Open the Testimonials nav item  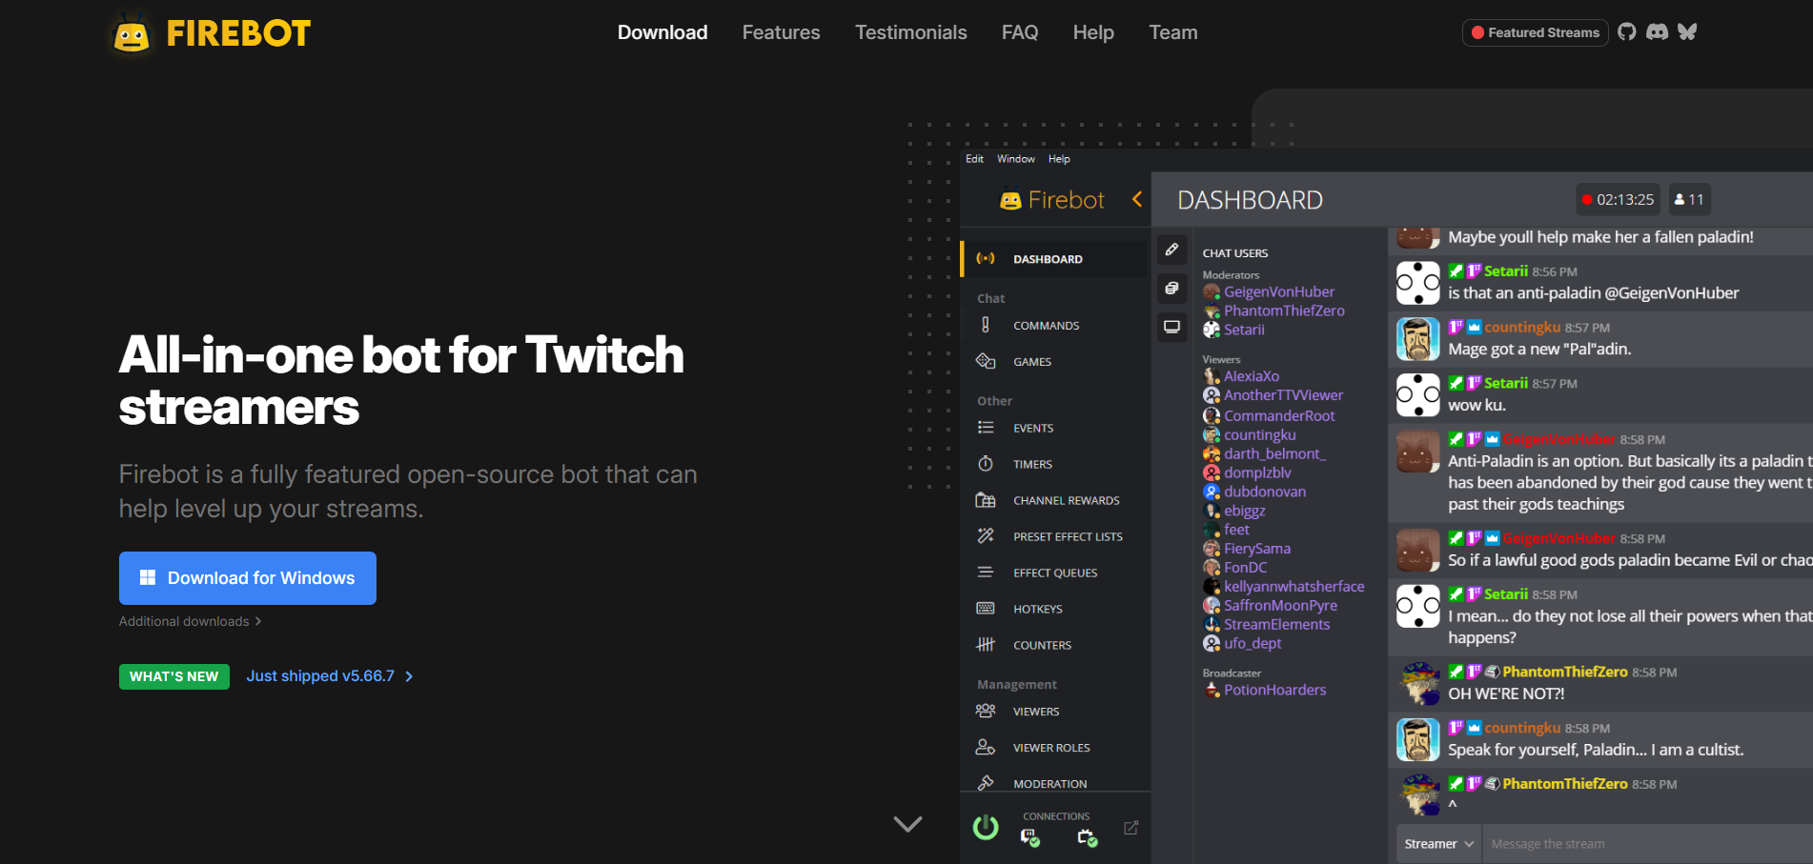click(x=911, y=32)
